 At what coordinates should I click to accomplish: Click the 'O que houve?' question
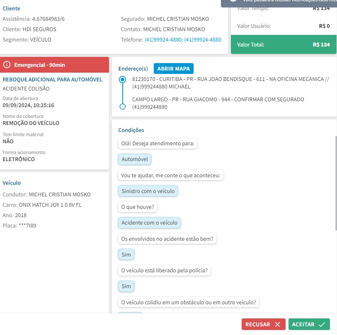tap(138, 207)
